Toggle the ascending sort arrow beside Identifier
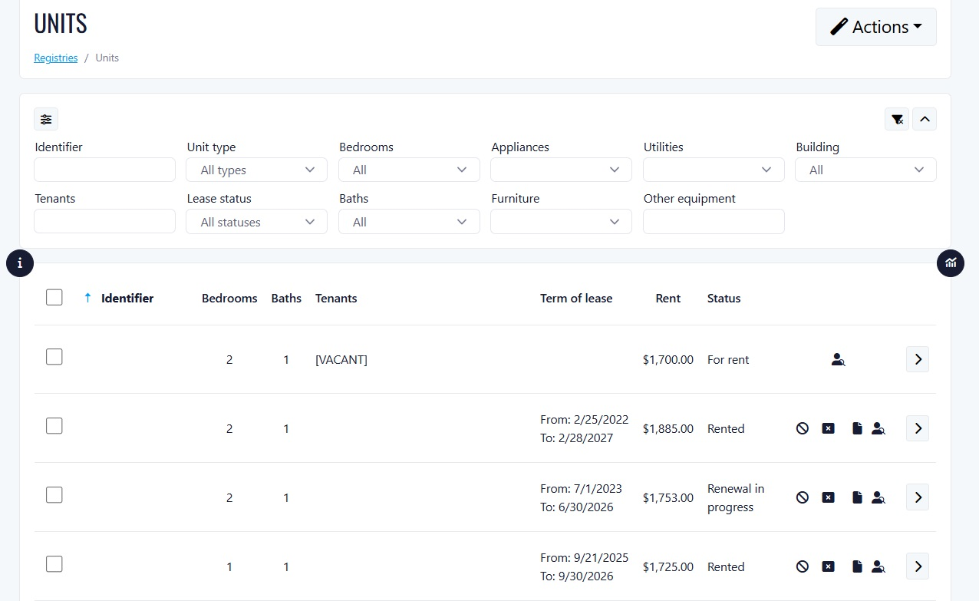The image size is (979, 601). (x=87, y=298)
